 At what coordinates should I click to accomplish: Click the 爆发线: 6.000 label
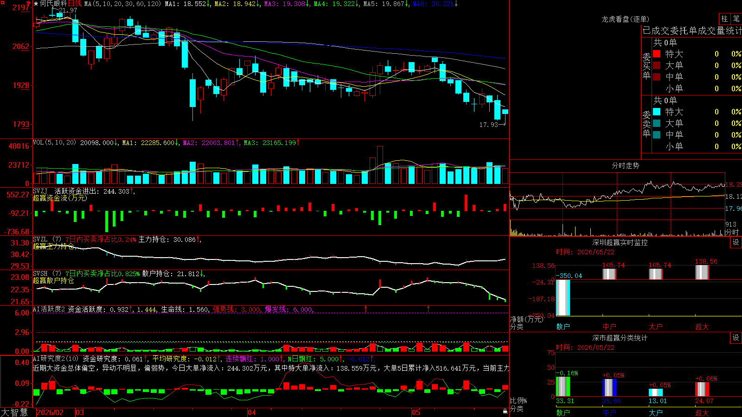288,309
